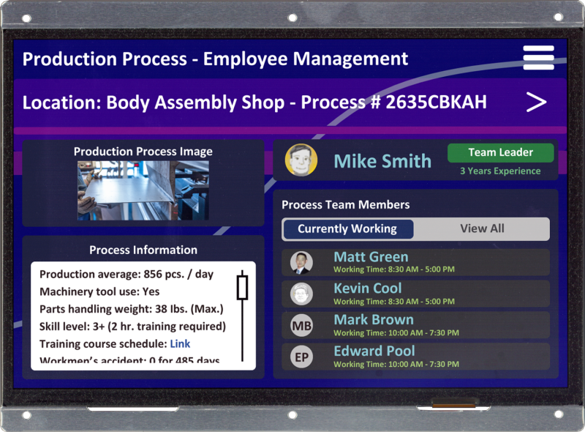Click the MB initials avatar
This screenshot has height=432, width=585.
click(301, 325)
